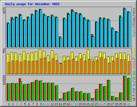137x107 pixels.
Task: Click the "kB F" legend label
Action: 134,98
